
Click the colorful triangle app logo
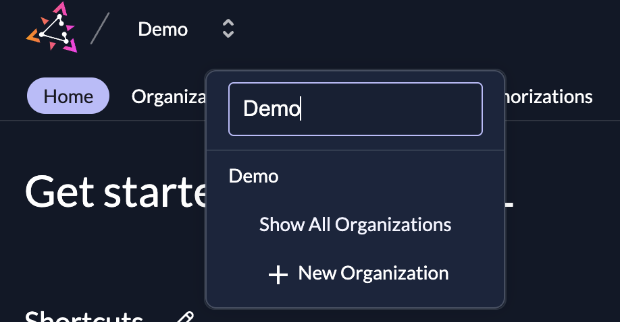coord(52,28)
